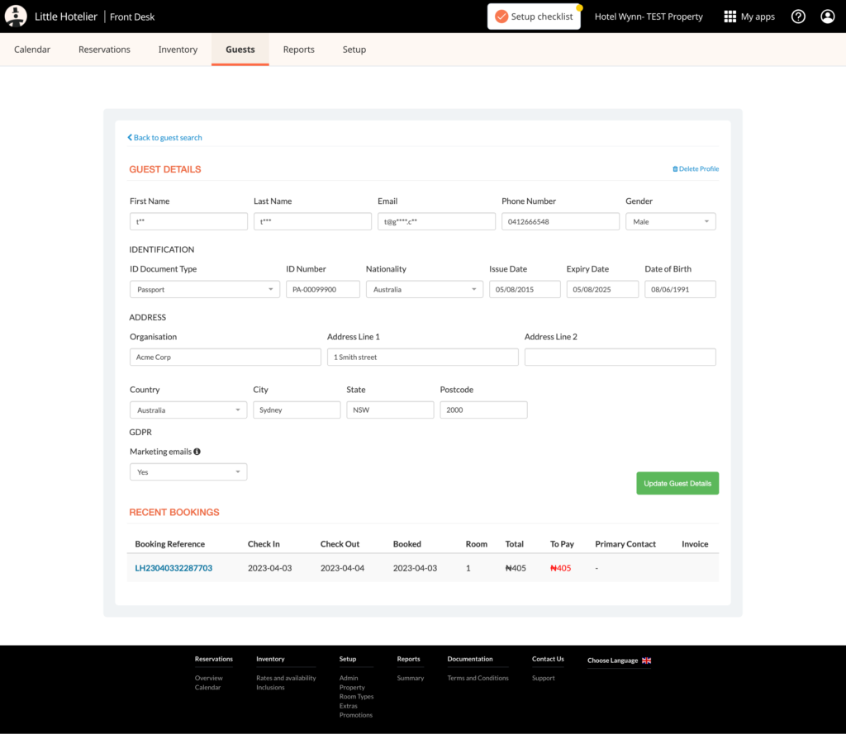Expand the Nationality dropdown

pos(424,290)
